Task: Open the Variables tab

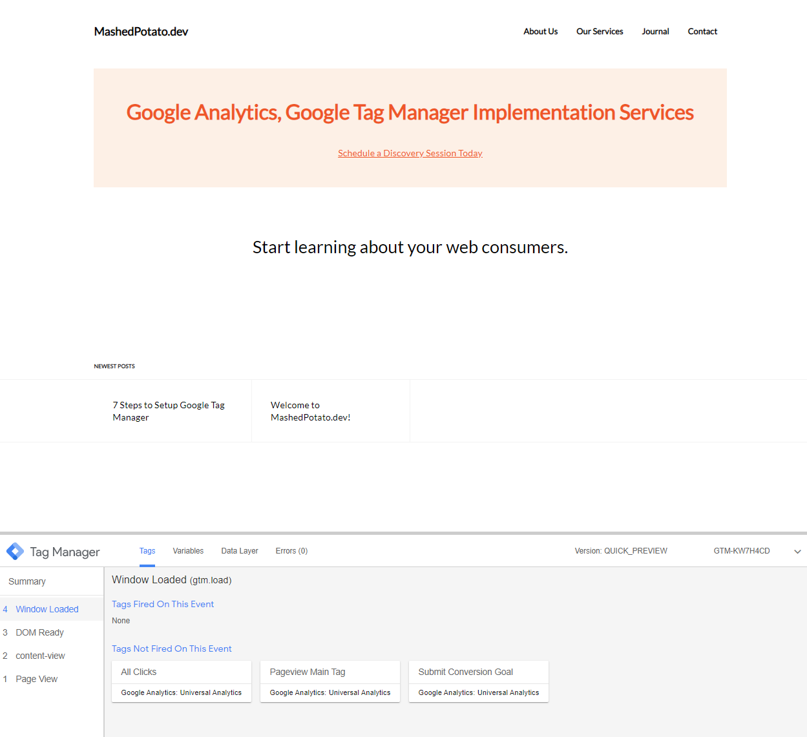Action: [188, 551]
